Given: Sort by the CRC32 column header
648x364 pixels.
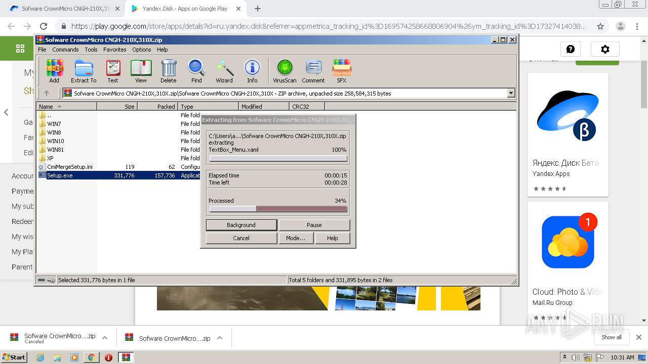Looking at the screenshot, I should (307, 107).
